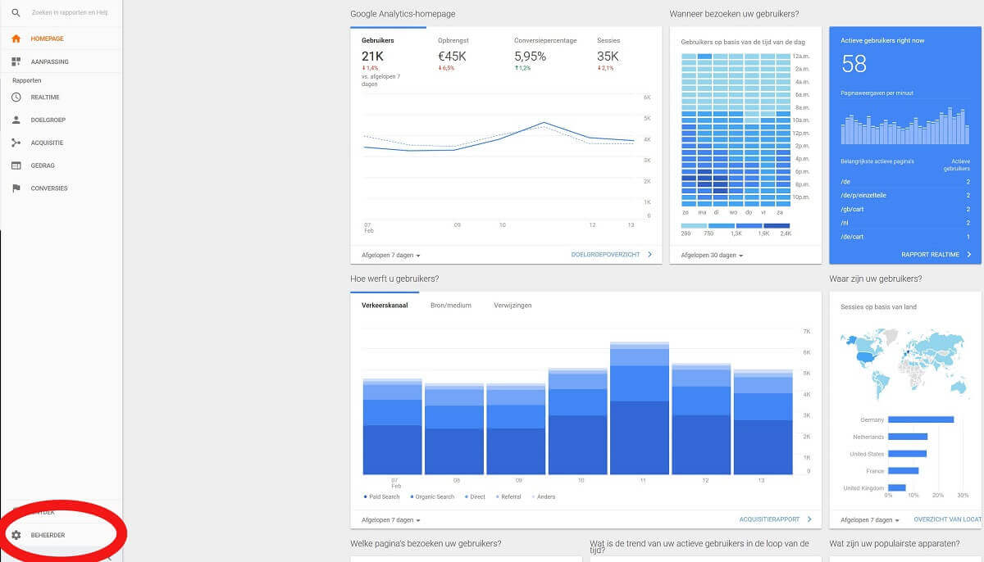Click the '/nl' active page row

905,223
